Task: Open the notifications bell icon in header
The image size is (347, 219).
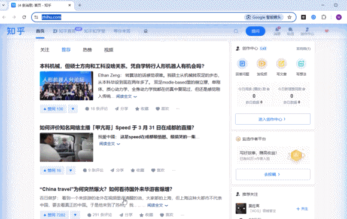Action: pos(277,30)
